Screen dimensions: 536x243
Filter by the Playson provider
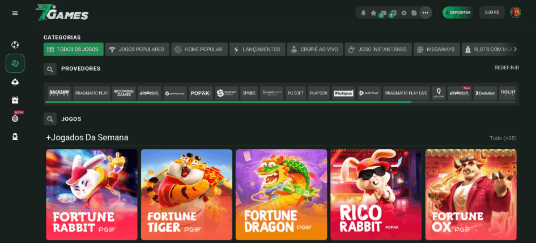318,93
